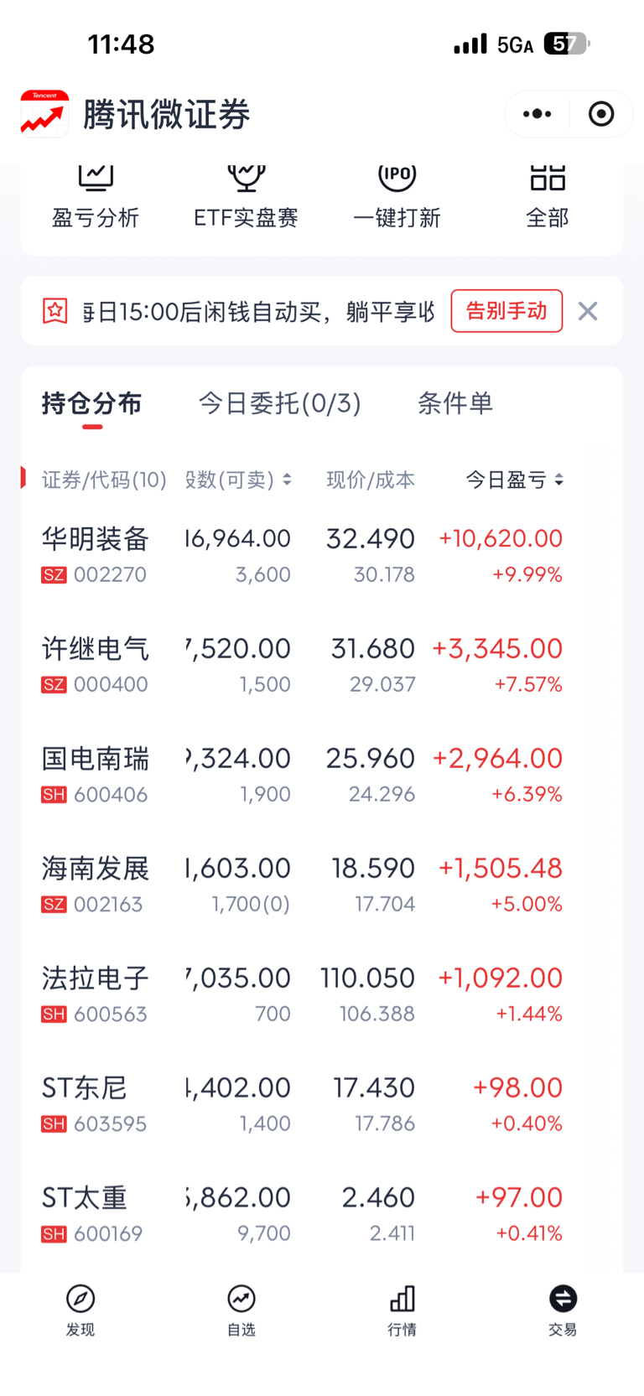Sort holdings by 今日盈亏 arrows

(x=559, y=480)
